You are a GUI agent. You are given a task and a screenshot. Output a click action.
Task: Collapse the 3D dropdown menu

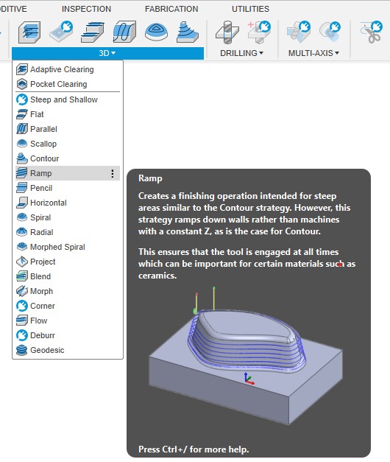click(107, 53)
